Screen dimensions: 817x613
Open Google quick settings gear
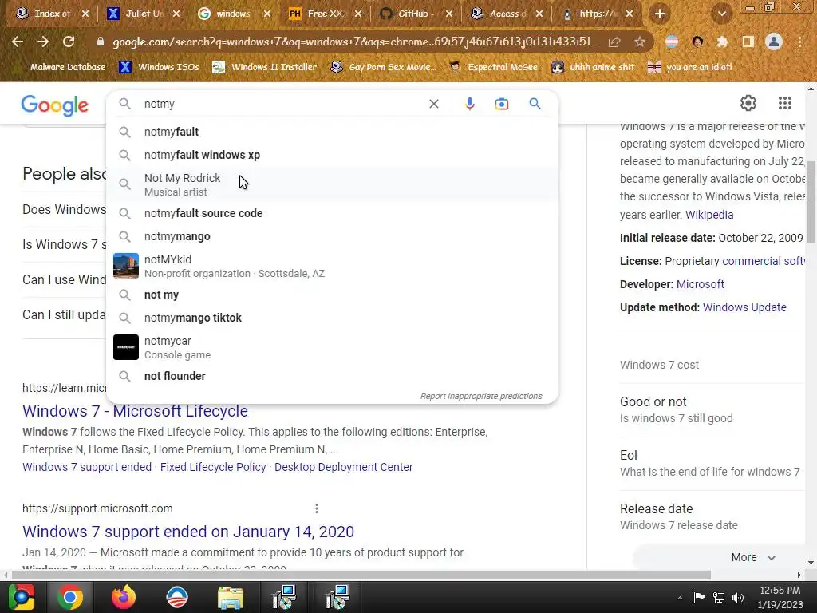748,103
